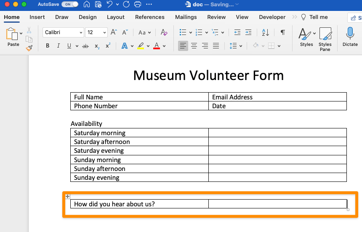Start Dictate with the microphone icon
The height and width of the screenshot is (232, 362).
(x=350, y=37)
